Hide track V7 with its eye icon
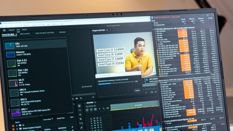This screenshot has width=233, height=131. (100, 118)
